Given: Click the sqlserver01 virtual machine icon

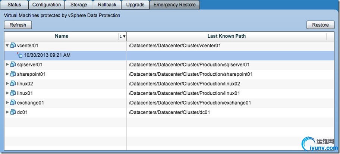Looking at the screenshot, I should point(13,65).
